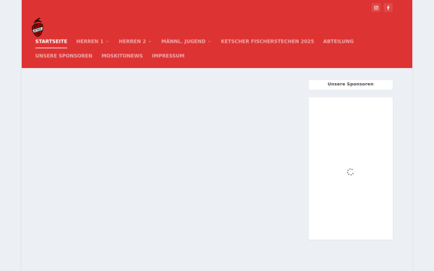434x271 pixels.
Task: Open the Herren 2 menu label
Action: click(x=132, y=41)
